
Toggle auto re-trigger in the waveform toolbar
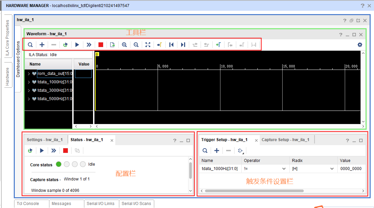[x=65, y=45]
